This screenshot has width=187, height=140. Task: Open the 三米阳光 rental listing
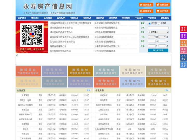pos(104,115)
